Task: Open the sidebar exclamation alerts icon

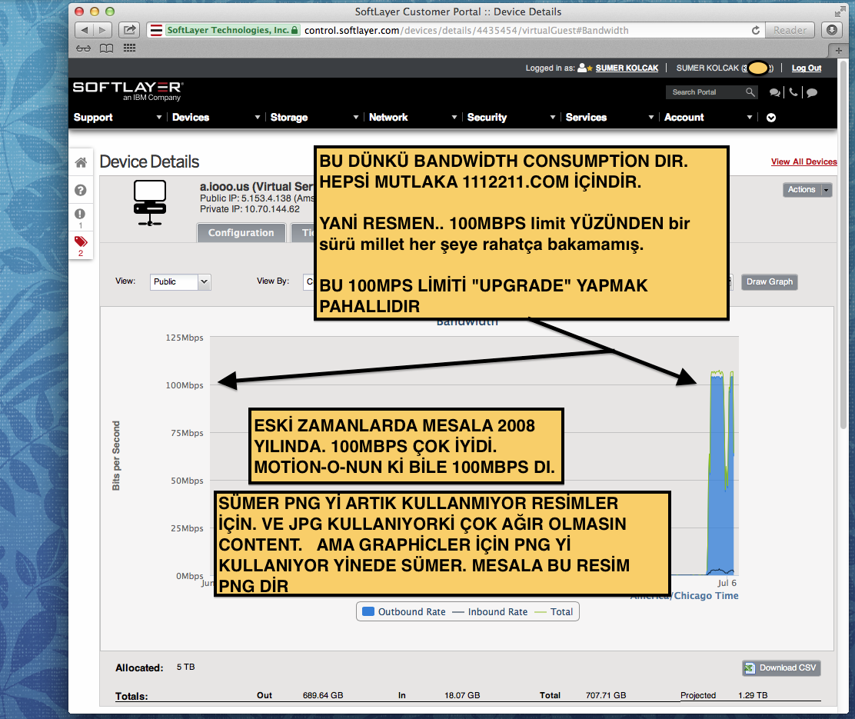Action: (x=80, y=214)
